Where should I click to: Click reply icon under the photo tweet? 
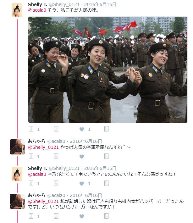pyautogui.click(x=31, y=129)
